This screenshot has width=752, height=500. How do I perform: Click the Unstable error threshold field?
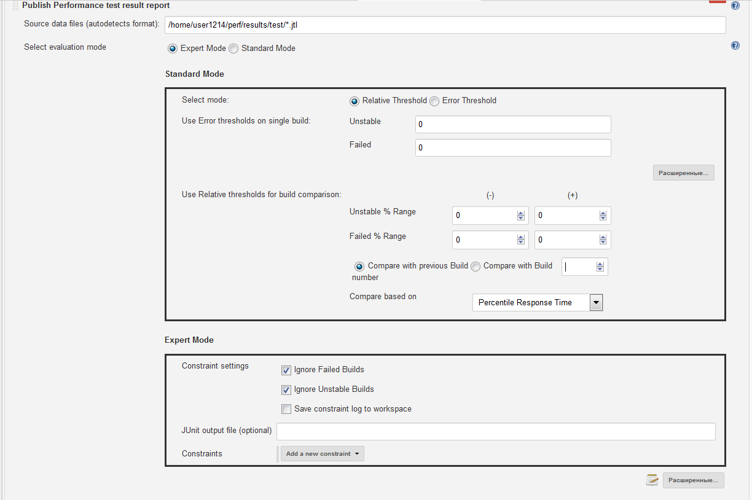coord(513,125)
